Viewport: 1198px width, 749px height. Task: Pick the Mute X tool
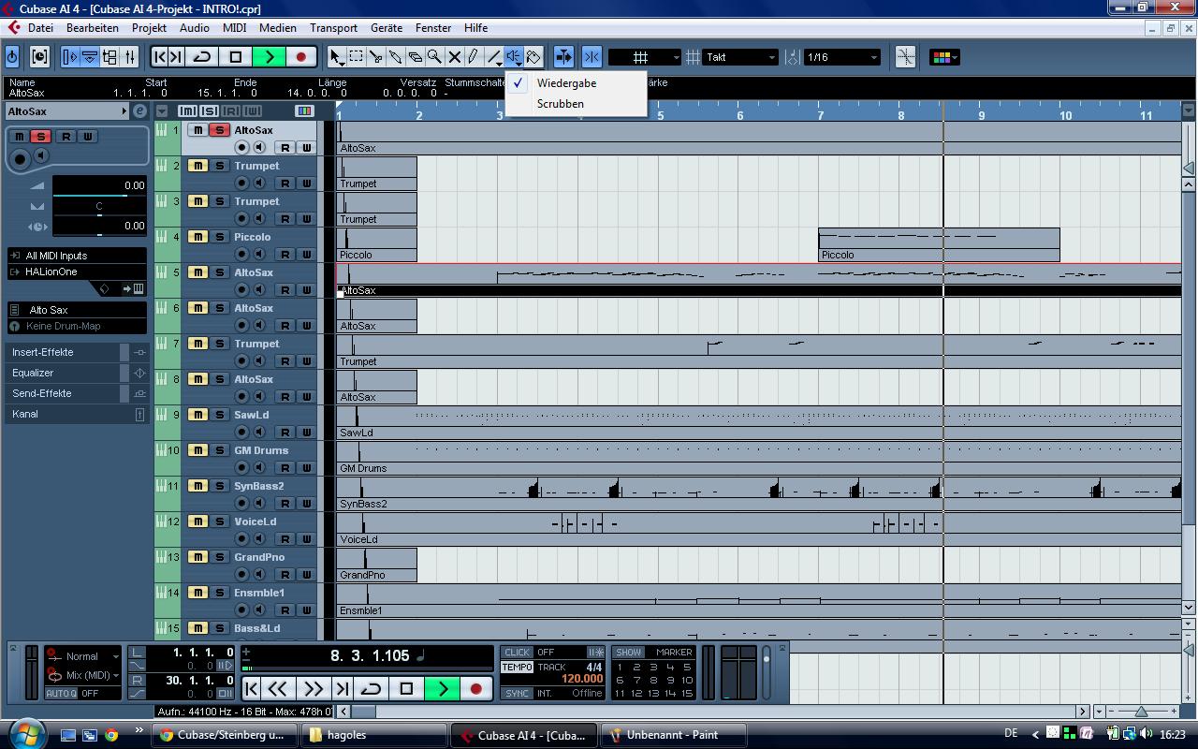454,57
